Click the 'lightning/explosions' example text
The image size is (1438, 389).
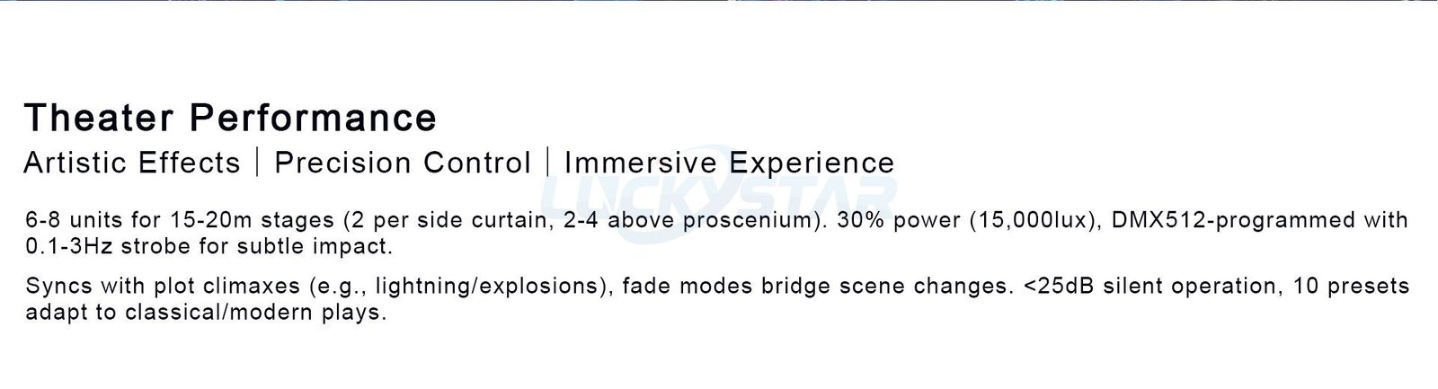487,287
